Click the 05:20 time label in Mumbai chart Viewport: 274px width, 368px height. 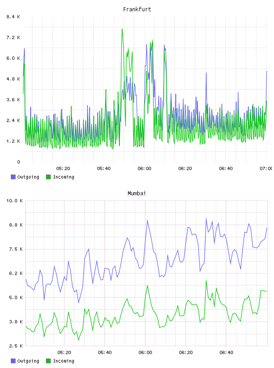64,353
